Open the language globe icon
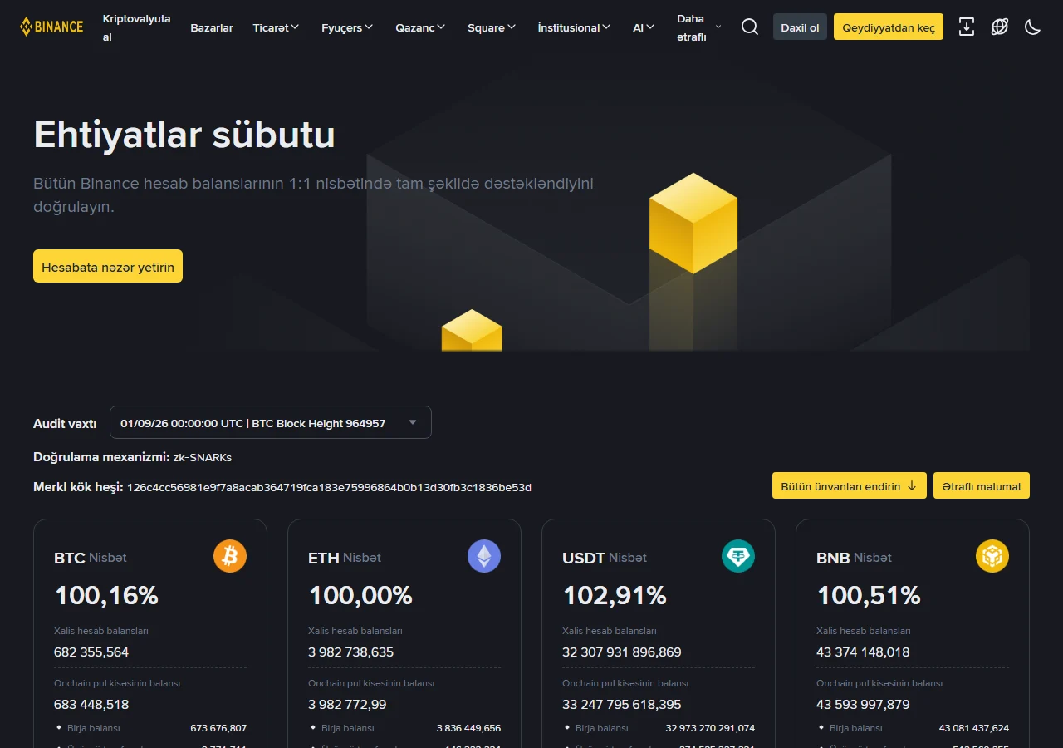This screenshot has height=748, width=1063. pyautogui.click(x=1000, y=27)
